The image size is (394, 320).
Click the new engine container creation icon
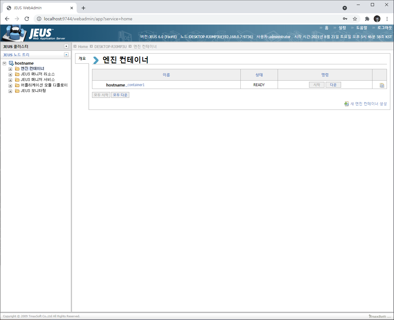point(347,104)
